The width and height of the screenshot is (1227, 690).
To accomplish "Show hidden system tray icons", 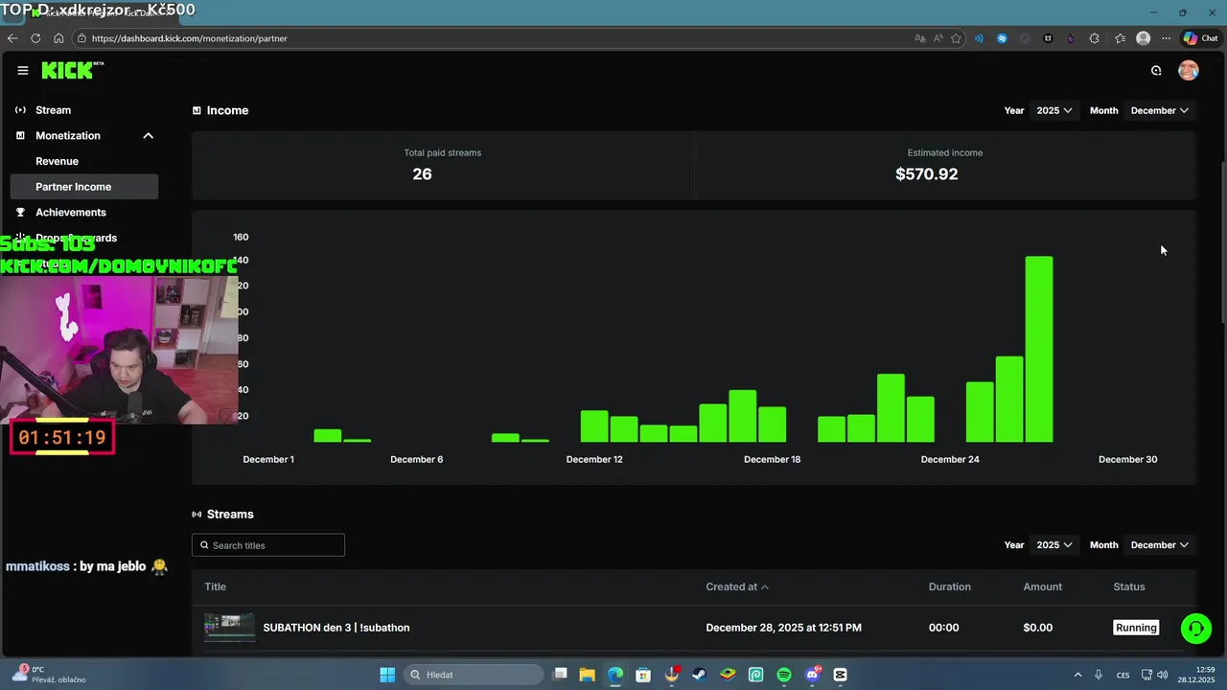I will tap(1077, 675).
